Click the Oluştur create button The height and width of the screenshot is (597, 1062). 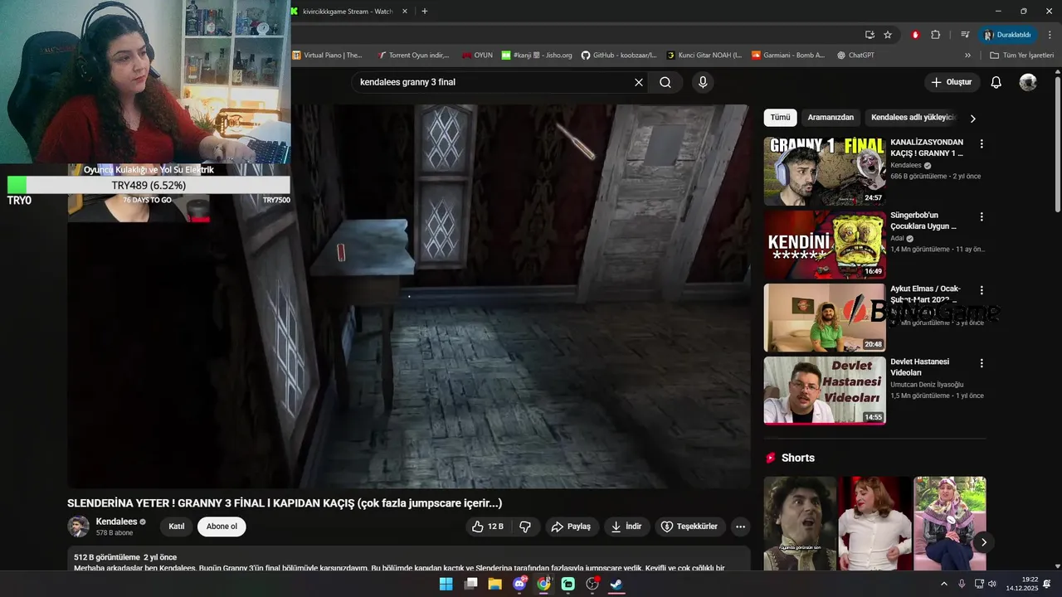pyautogui.click(x=951, y=82)
